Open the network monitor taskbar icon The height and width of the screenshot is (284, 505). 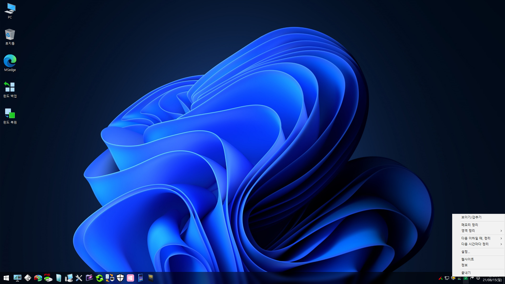coord(17,278)
